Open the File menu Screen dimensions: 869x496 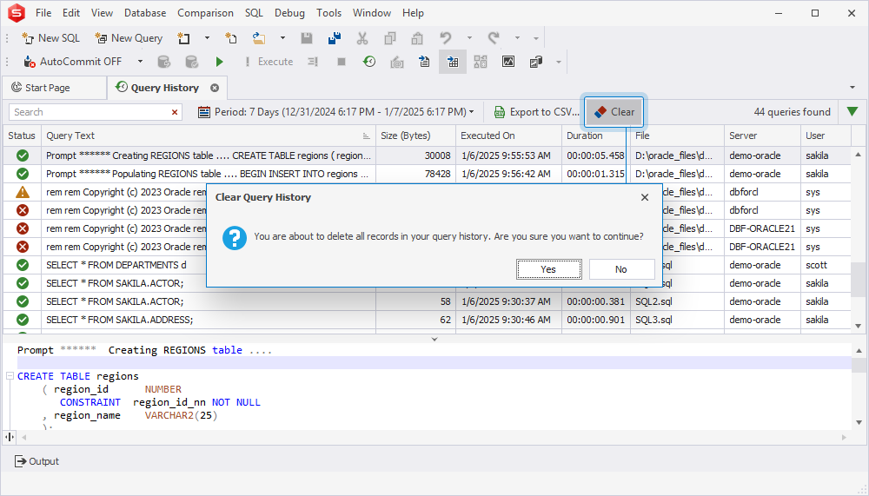[43, 13]
